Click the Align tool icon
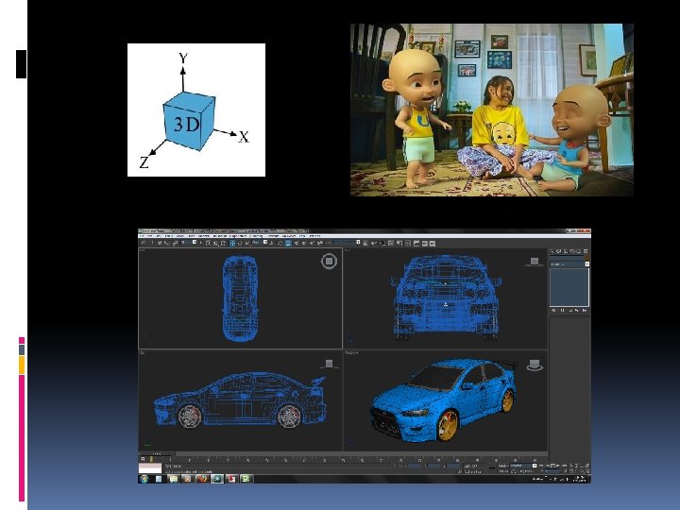Viewport: 680px width, 510px height. [373, 244]
